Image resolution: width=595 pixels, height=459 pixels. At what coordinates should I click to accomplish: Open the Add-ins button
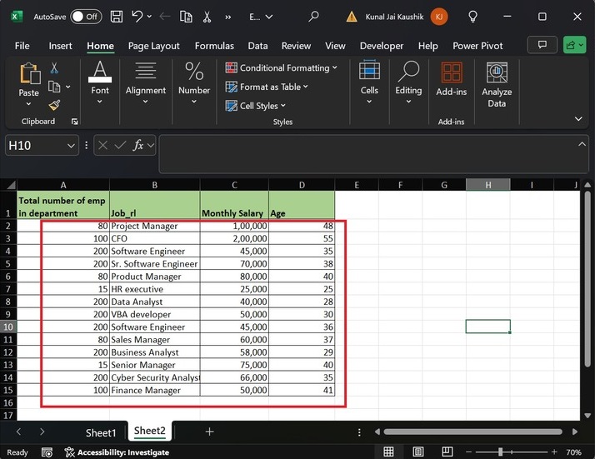coord(451,79)
